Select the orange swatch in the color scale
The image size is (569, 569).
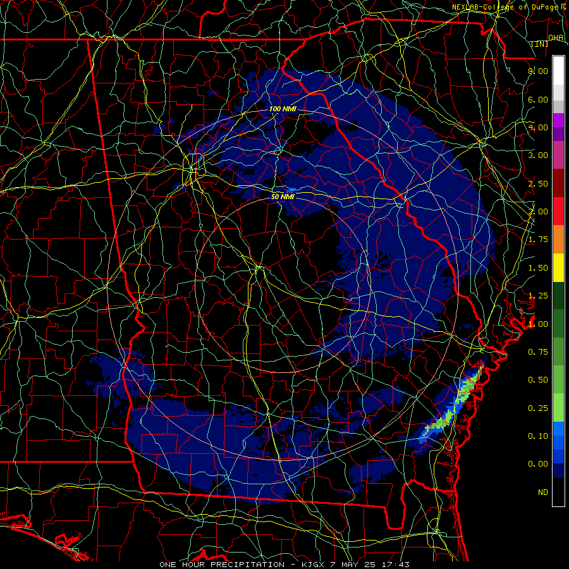[x=558, y=239]
